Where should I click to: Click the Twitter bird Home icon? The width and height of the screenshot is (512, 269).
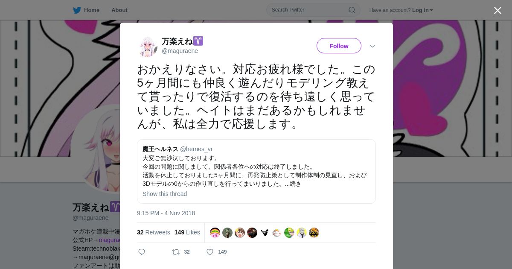tap(77, 10)
